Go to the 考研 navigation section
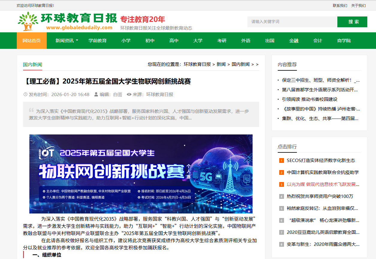 (222, 41)
